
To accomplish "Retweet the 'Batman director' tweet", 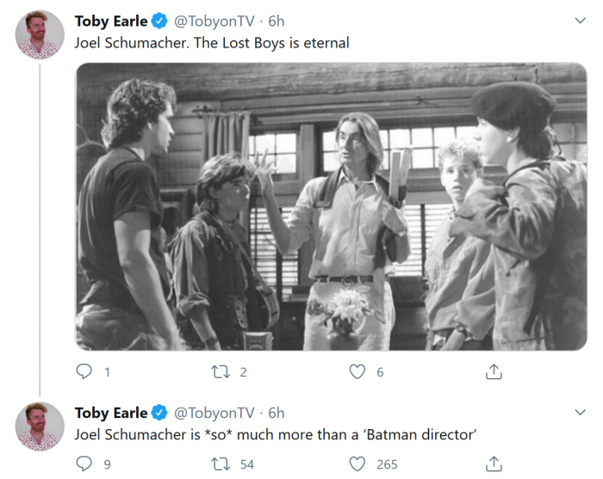I will [x=220, y=463].
